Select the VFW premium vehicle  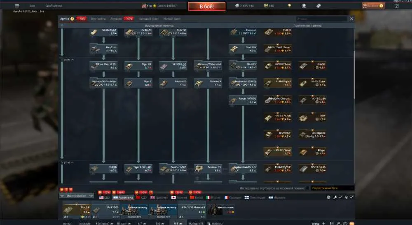click(x=312, y=117)
